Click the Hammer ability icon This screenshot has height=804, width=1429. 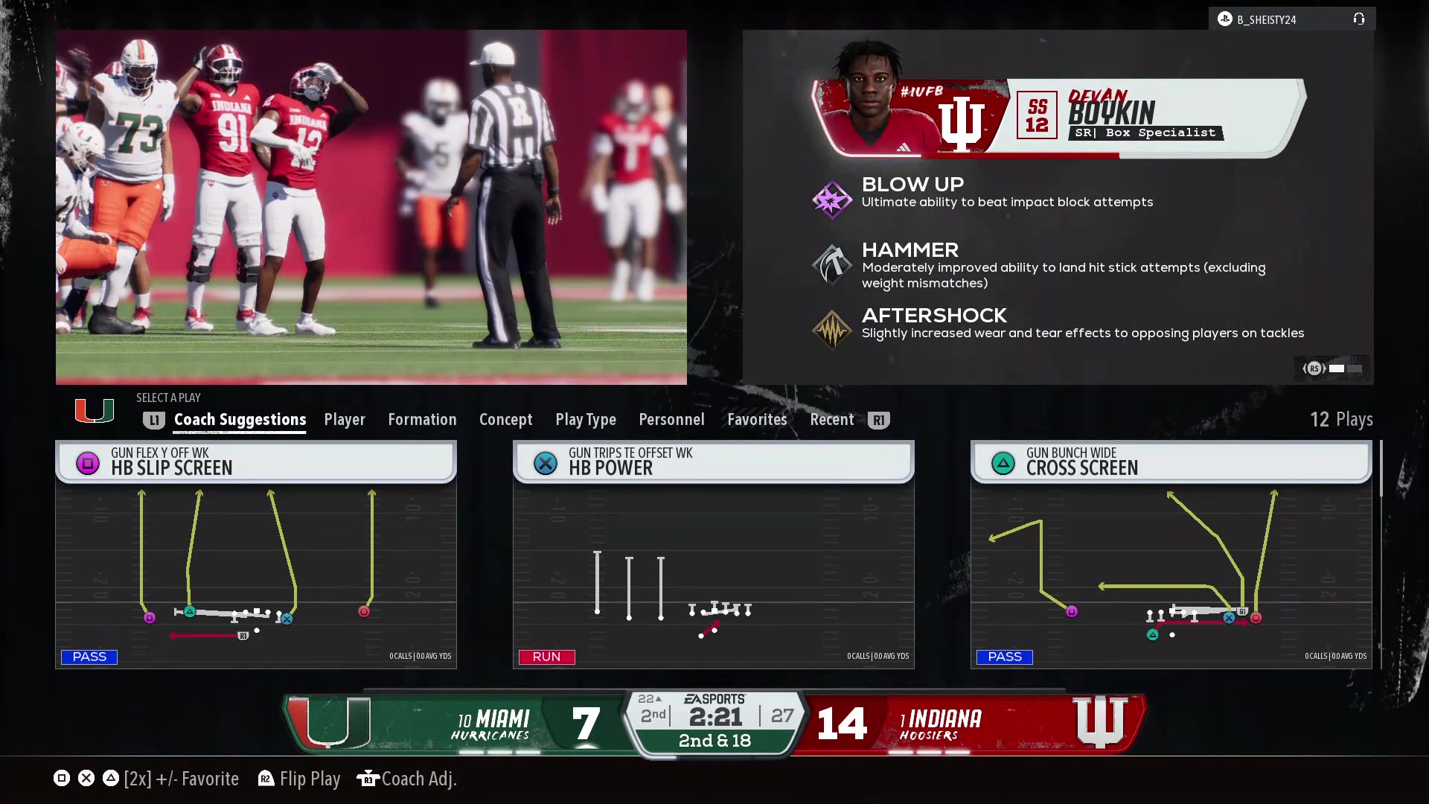(x=831, y=264)
